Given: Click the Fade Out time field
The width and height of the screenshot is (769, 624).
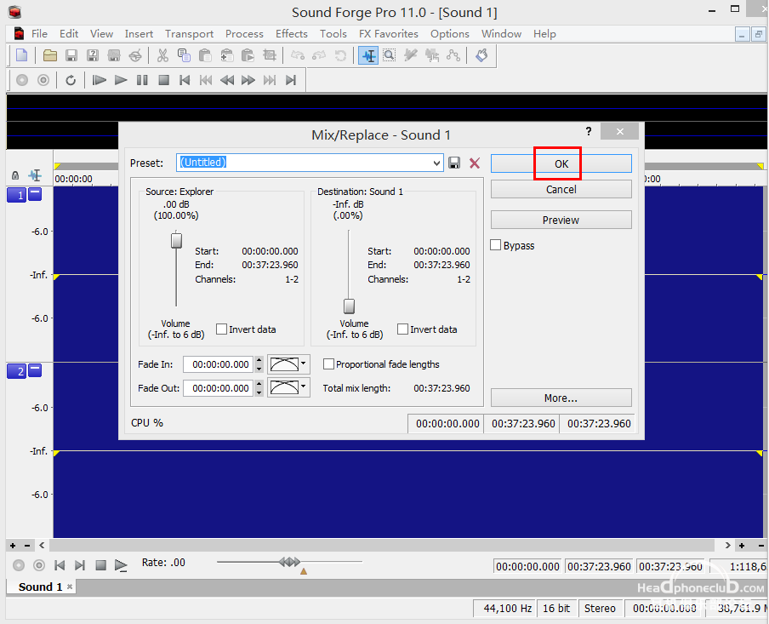Looking at the screenshot, I should (219, 388).
